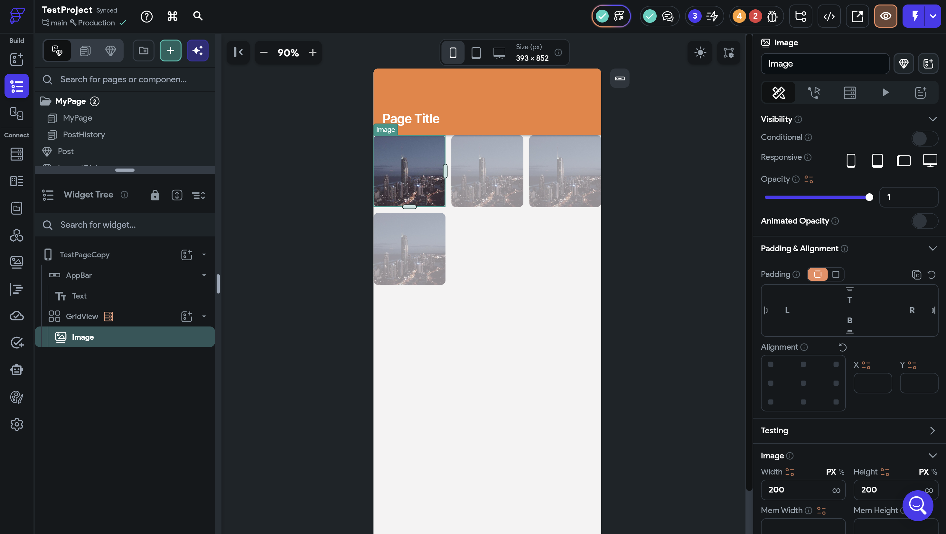The width and height of the screenshot is (946, 534).
Task: Click the preview eye icon
Action: [x=885, y=16]
